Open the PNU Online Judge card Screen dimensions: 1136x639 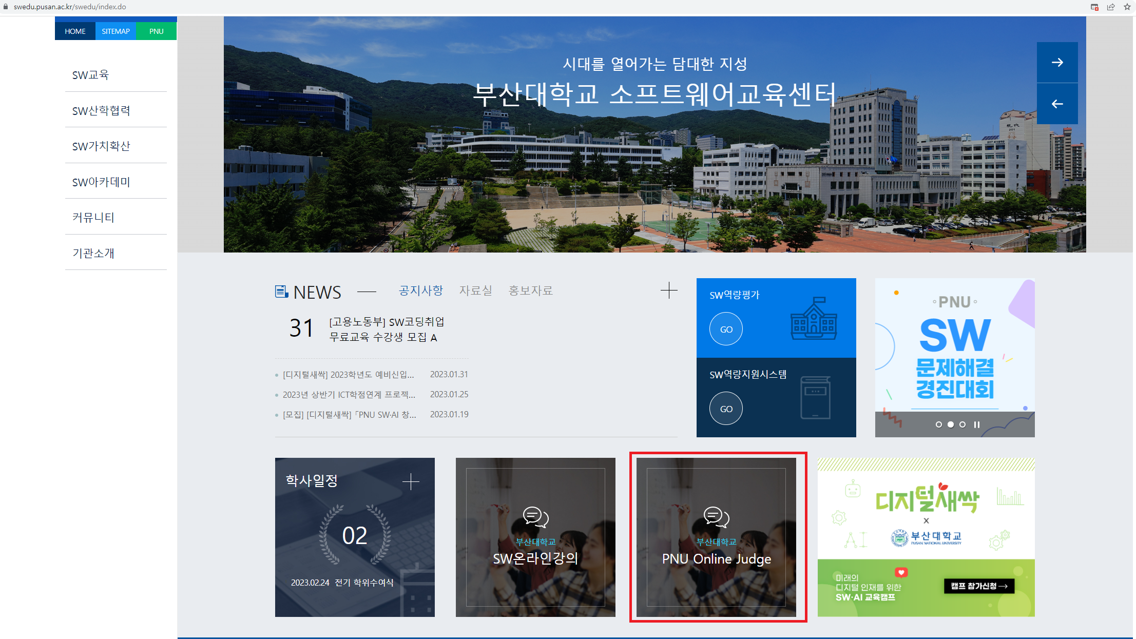716,537
